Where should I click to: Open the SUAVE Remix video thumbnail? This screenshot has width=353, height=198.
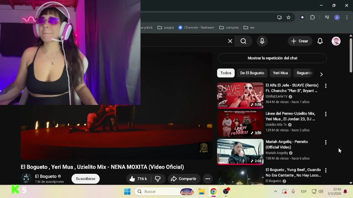pyautogui.click(x=240, y=95)
